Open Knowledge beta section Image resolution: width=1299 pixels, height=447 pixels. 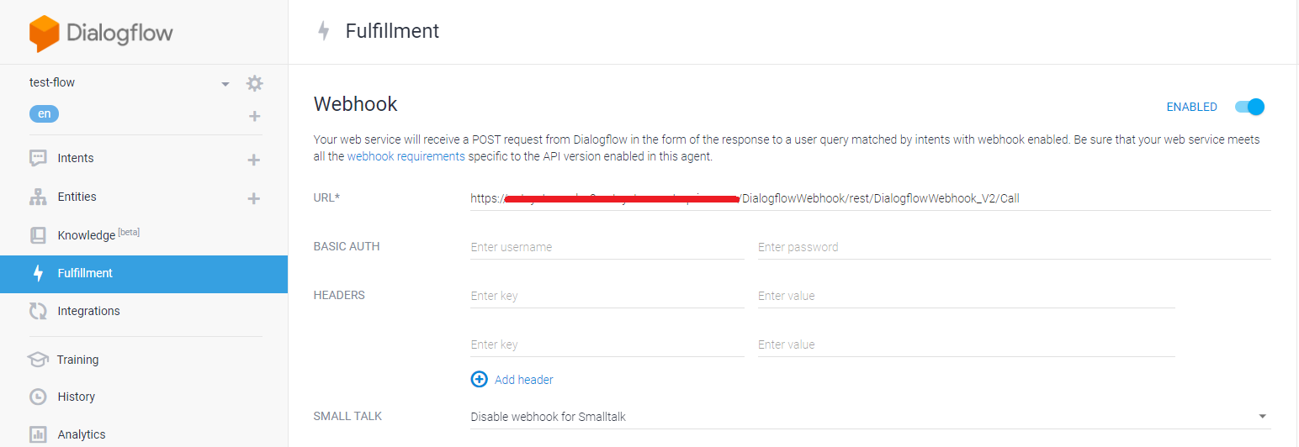(x=98, y=234)
